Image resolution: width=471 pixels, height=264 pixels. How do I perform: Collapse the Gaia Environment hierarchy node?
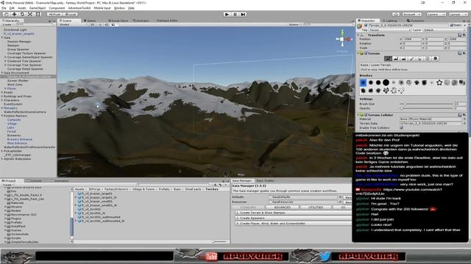click(x=2, y=73)
